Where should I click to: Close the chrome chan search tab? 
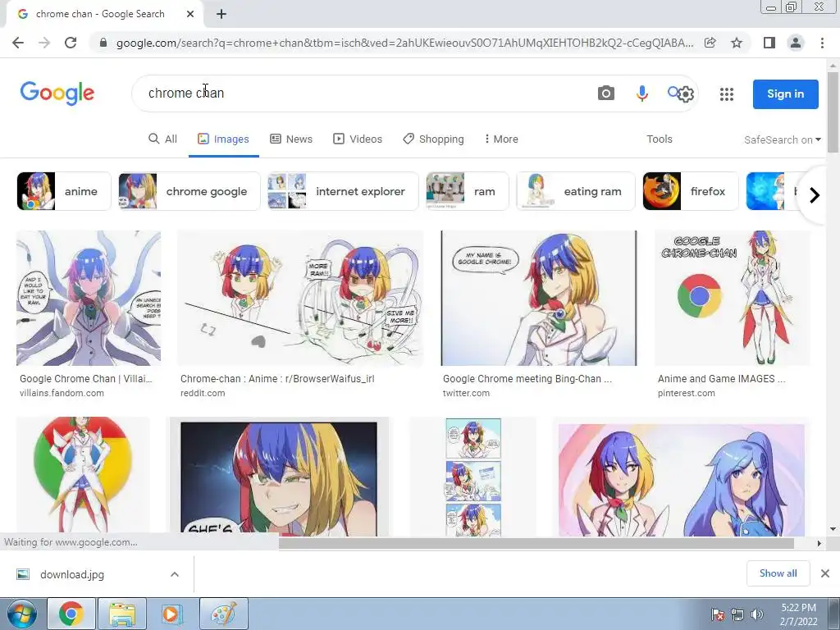(190, 15)
